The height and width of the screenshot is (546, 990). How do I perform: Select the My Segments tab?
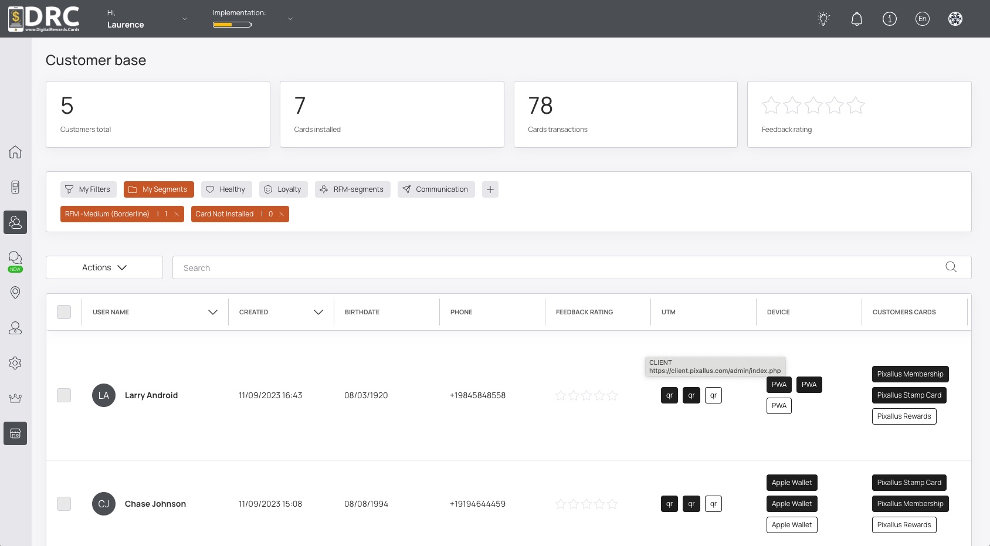(x=159, y=189)
